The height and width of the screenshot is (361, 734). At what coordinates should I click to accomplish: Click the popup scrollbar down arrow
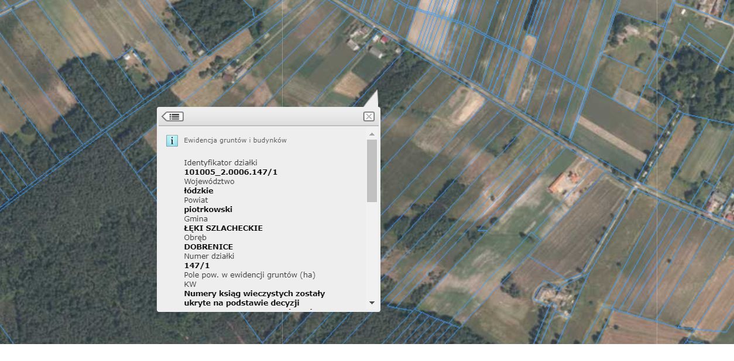click(x=372, y=303)
